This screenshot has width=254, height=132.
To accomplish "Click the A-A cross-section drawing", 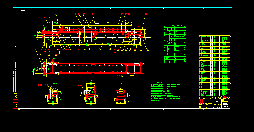I will (53, 96).
